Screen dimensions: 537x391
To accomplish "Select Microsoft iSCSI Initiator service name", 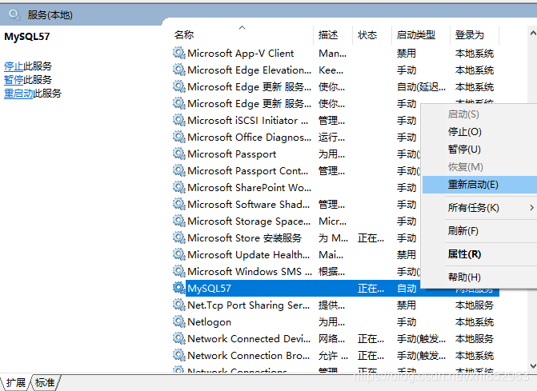I will [247, 120].
